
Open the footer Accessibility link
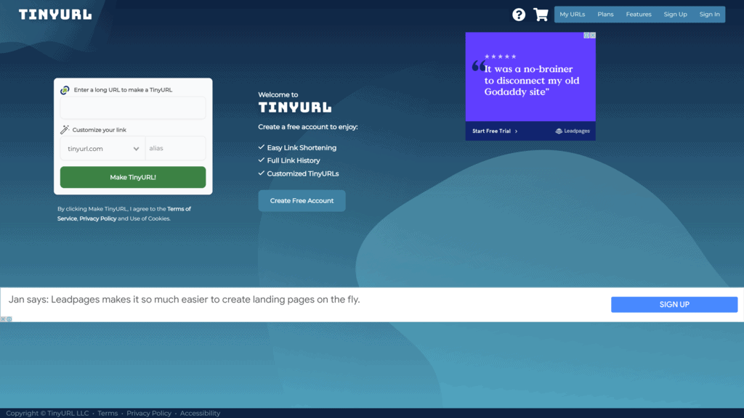[200, 413]
